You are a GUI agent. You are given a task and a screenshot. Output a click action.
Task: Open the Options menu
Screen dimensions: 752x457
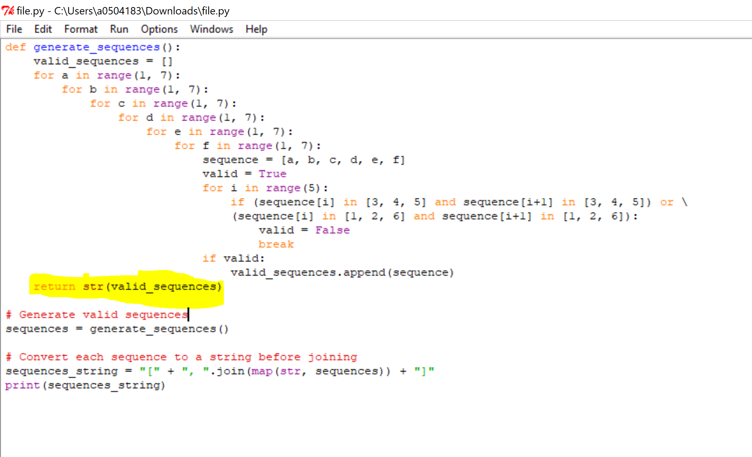coord(159,29)
